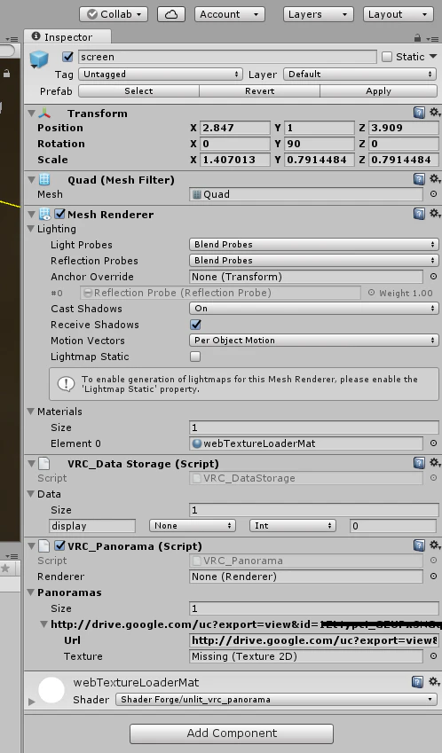Click the cloud services button

[171, 14]
